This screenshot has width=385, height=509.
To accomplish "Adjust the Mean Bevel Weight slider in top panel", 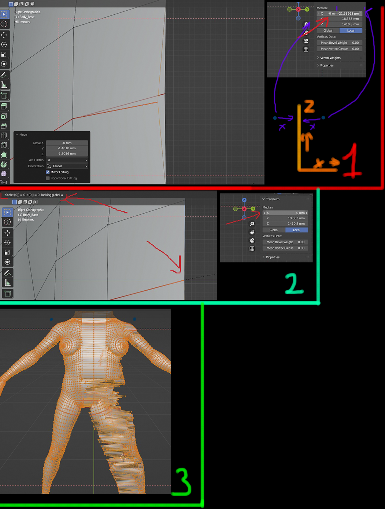I will click(340, 43).
